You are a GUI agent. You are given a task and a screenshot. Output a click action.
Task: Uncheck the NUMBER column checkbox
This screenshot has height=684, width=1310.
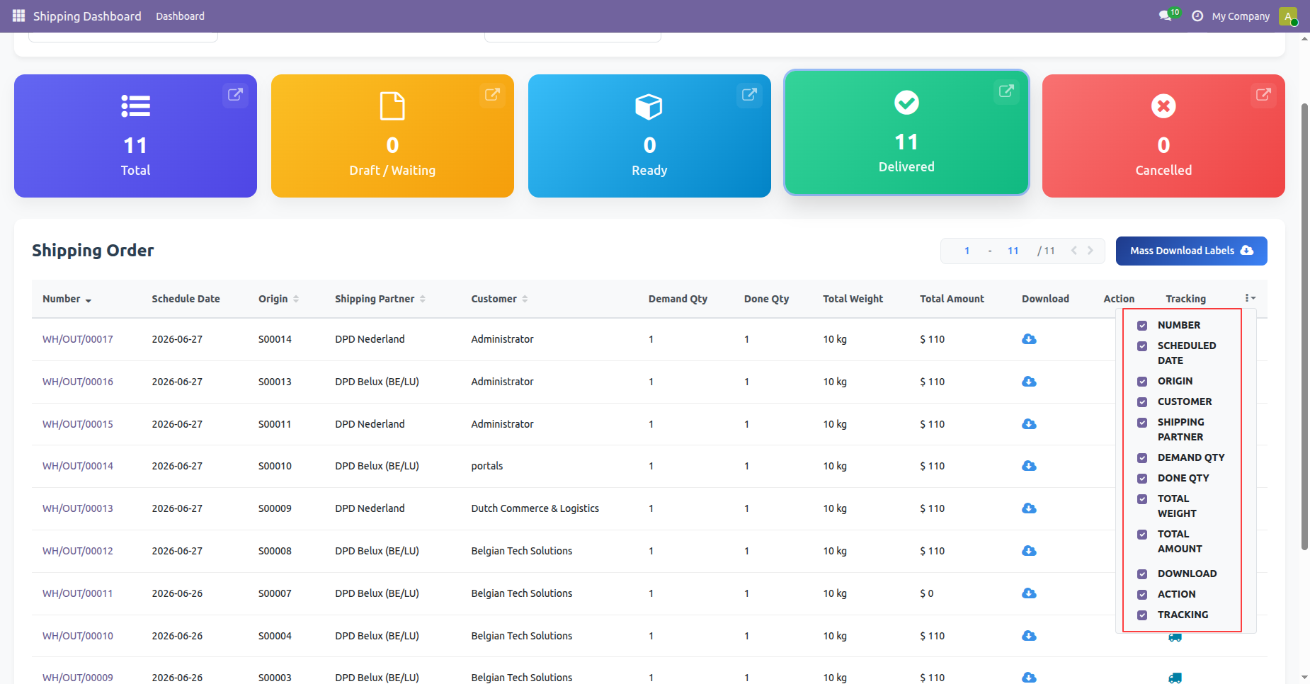(x=1142, y=326)
